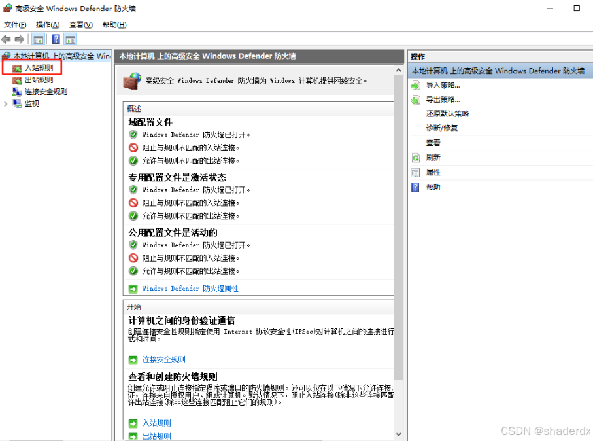Click the refresh icon beside 刷新
Viewport: 593px width, 441px height.
tap(415, 158)
